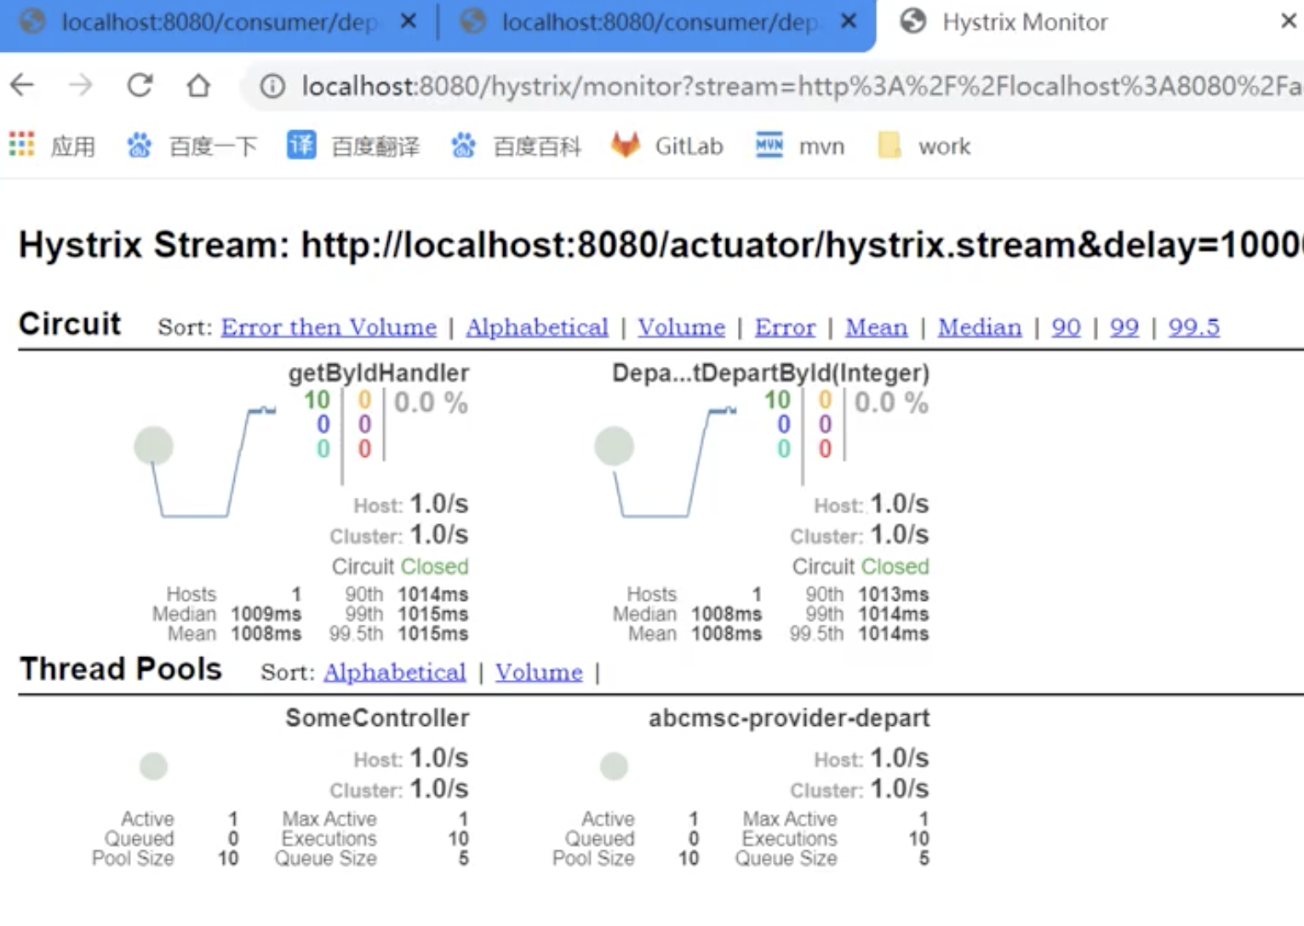Screen dimensions: 1304x926
Task: Sort circuits by 90 percentile
Action: click(1066, 328)
